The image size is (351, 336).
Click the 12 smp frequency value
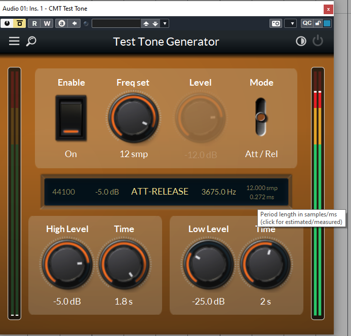pyautogui.click(x=134, y=154)
